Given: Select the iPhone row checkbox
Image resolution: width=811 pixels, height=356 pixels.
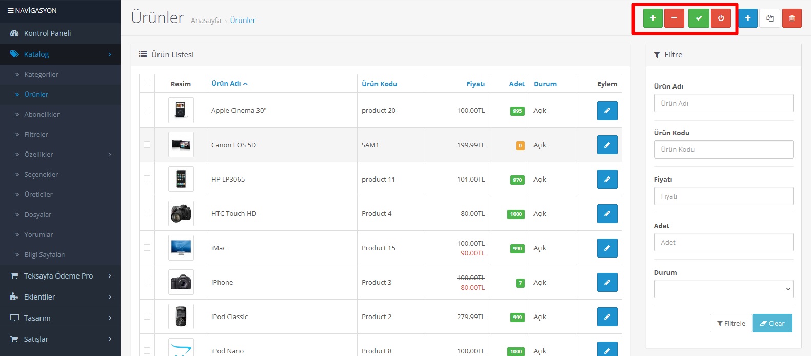Looking at the screenshot, I should pos(147,282).
